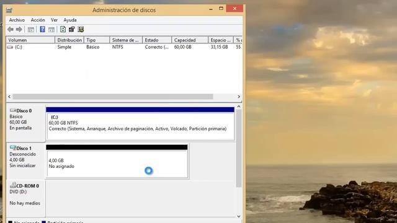Click the 60,00 GB capacity cell

pyautogui.click(x=183, y=47)
